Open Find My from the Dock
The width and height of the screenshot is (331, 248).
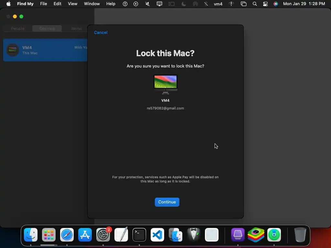tap(274, 235)
